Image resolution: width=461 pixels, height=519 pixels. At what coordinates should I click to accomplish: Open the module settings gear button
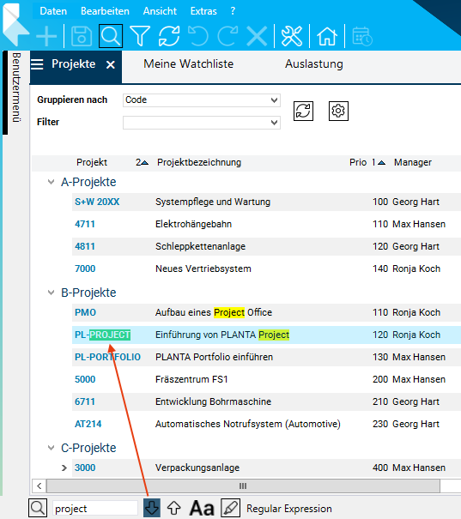click(x=338, y=111)
